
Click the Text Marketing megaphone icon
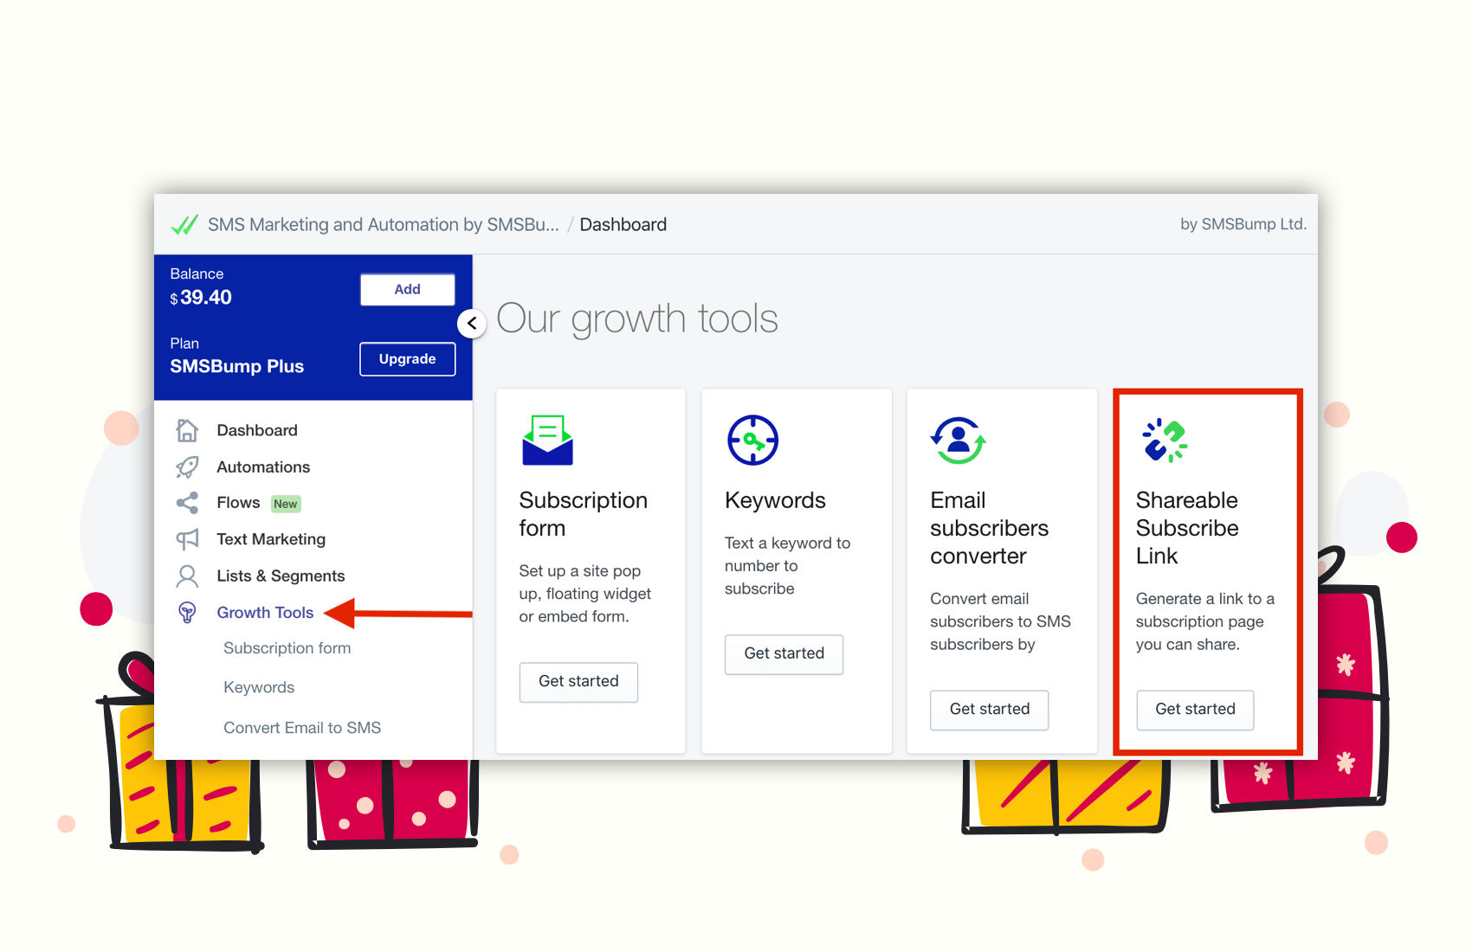(x=187, y=539)
